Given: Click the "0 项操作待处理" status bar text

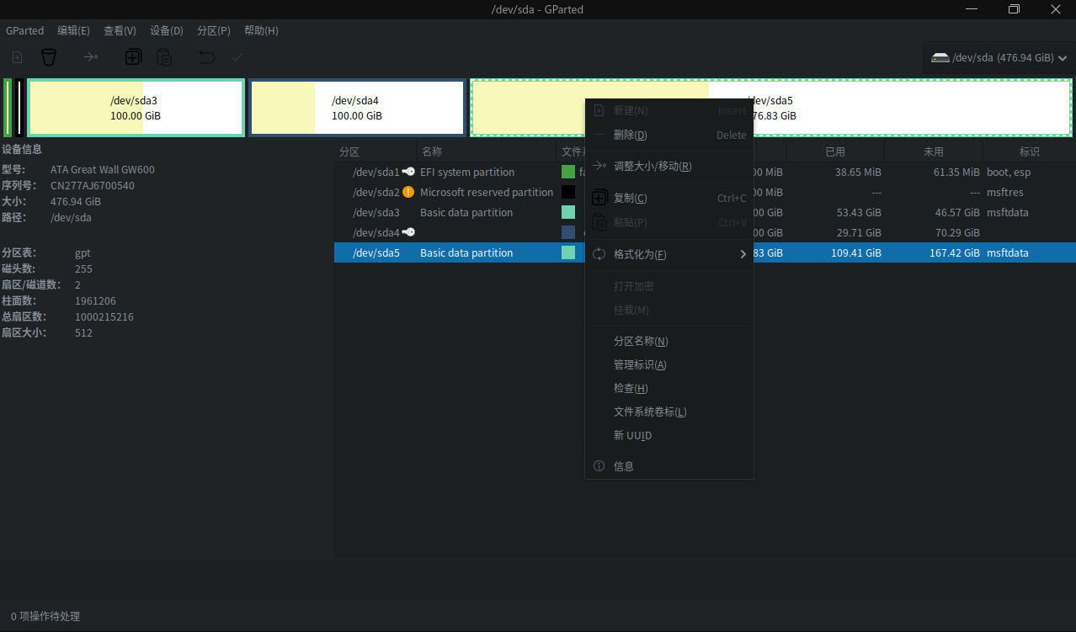Looking at the screenshot, I should coord(45,616).
